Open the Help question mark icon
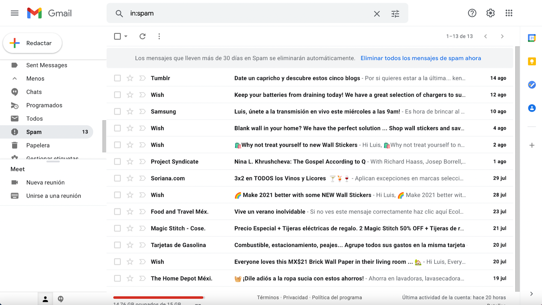The image size is (542, 305). pos(472,13)
